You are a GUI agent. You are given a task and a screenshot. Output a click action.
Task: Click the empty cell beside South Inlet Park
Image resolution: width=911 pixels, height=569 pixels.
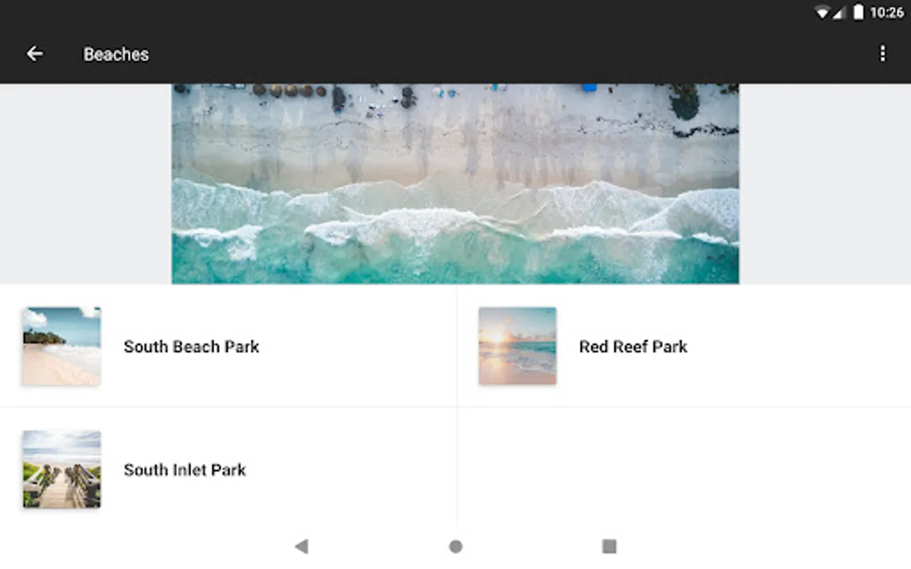[684, 470]
